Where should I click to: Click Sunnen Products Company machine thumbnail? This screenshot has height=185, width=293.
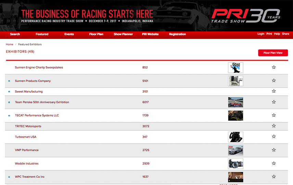pos(235,81)
